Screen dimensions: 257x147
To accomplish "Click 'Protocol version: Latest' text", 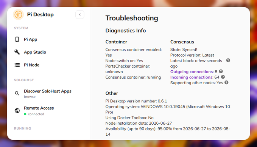I will point(192,55).
